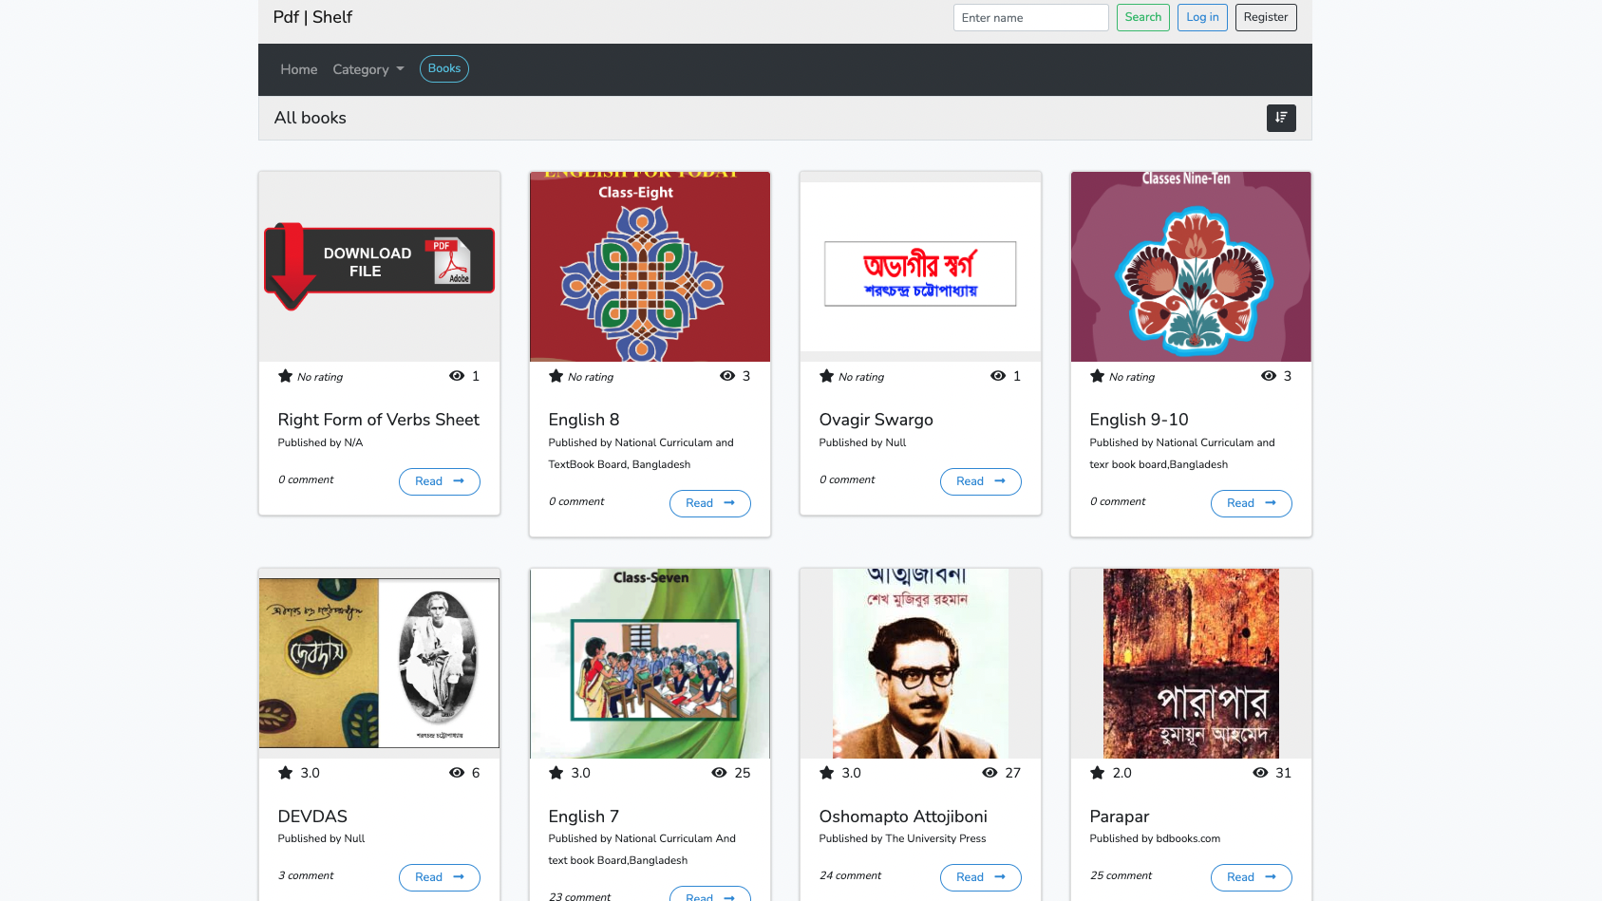Screen dimensions: 1602x901
Task: Click the views eye icon on Right Form of Verbs Sheet
Action: [457, 376]
